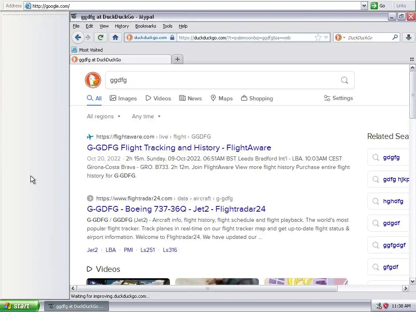Click the Flightradar24 favicon
The image size is (416, 312).
click(x=90, y=198)
